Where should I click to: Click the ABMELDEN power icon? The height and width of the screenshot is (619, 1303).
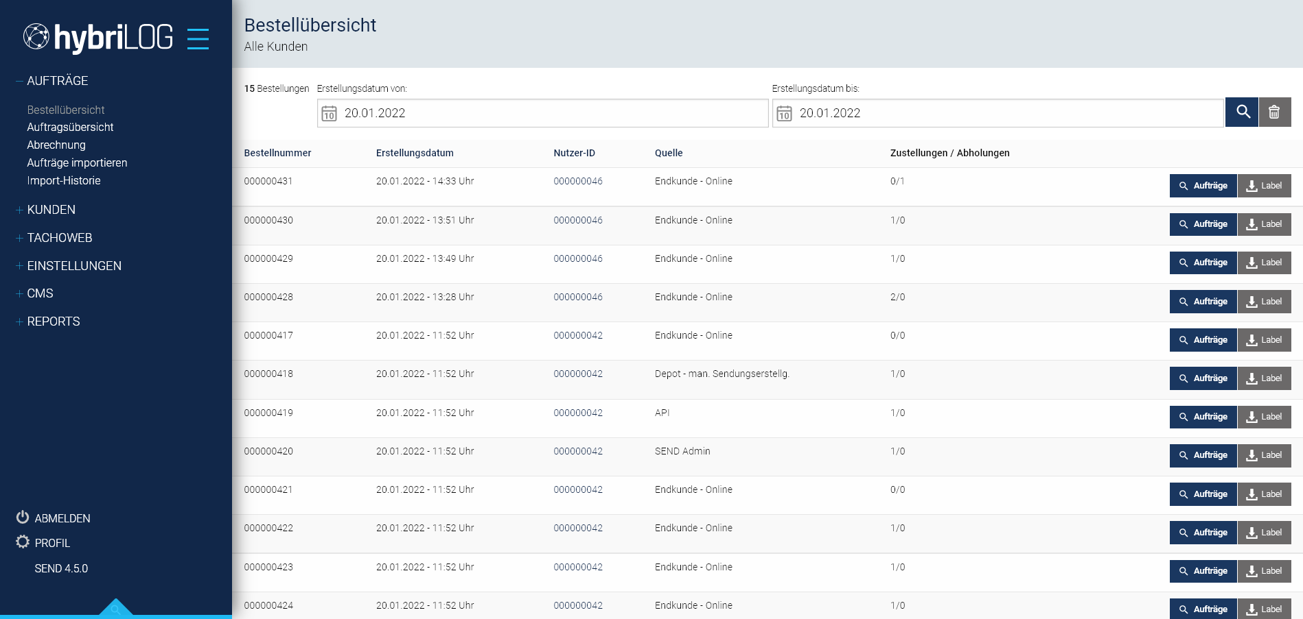pos(23,517)
